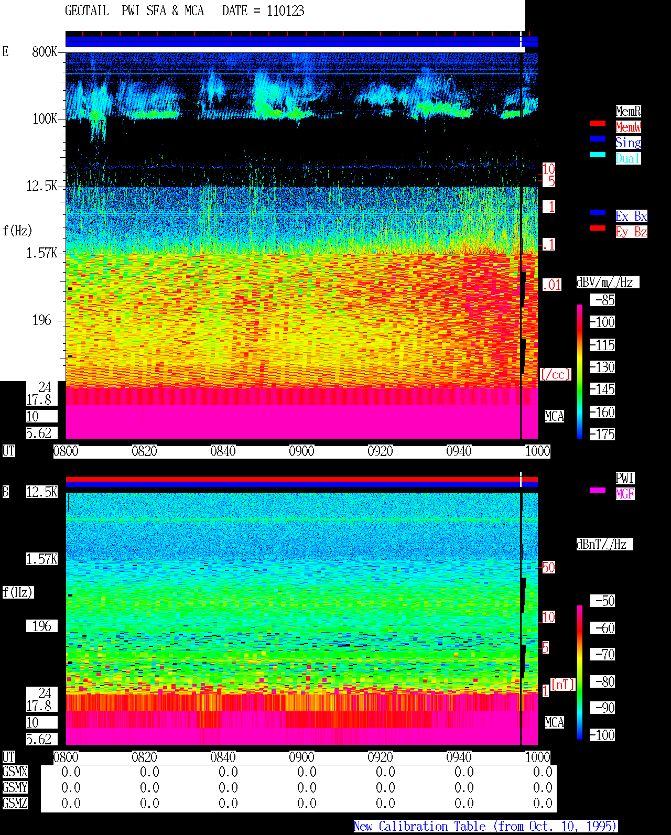Click the 0900 tick on the E panel UT axis
671x835 pixels.
point(302,451)
